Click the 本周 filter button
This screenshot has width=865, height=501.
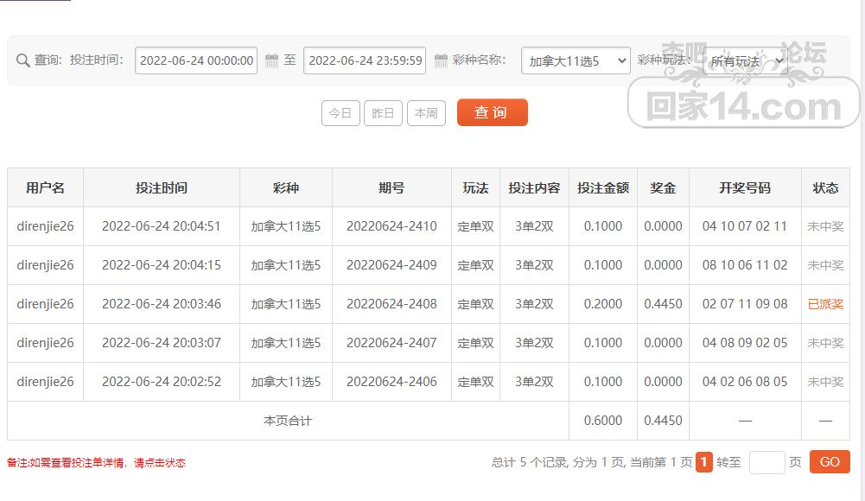(x=426, y=112)
